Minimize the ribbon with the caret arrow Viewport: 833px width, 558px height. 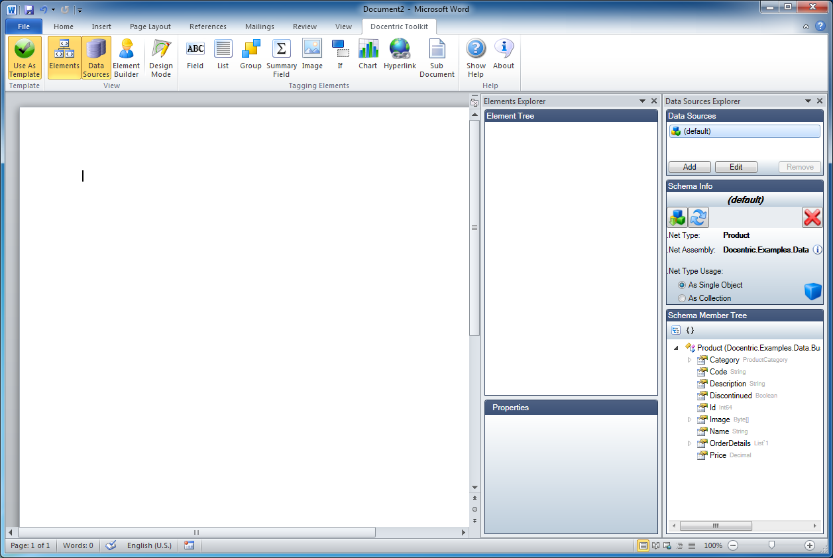coord(806,27)
